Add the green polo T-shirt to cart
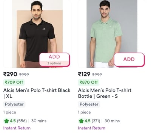Screen dimensions: 151x137 pos(129,59)
